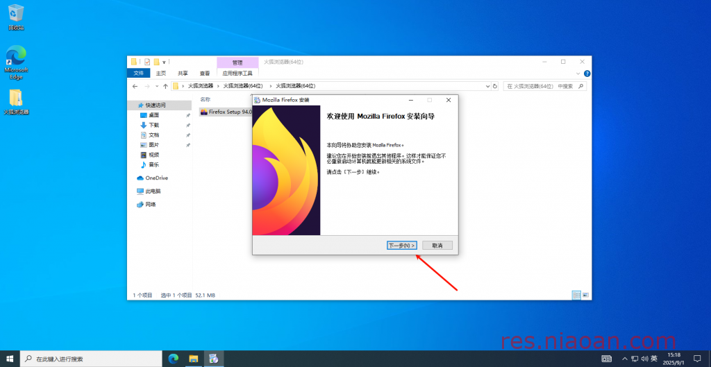Click File Explorer icon on taskbar
The image size is (711, 367).
tap(194, 359)
